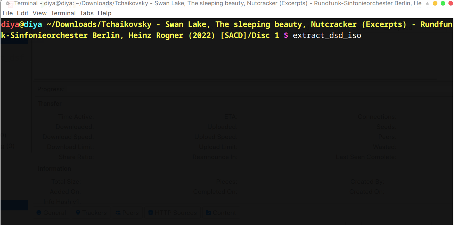Click 'Total Size:' label in background window
This screenshot has width=454, height=225.
66,182
